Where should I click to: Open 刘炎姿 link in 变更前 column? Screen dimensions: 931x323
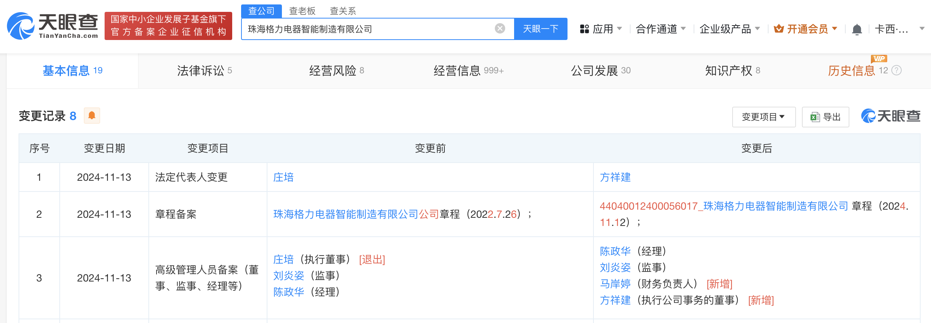[x=289, y=276]
